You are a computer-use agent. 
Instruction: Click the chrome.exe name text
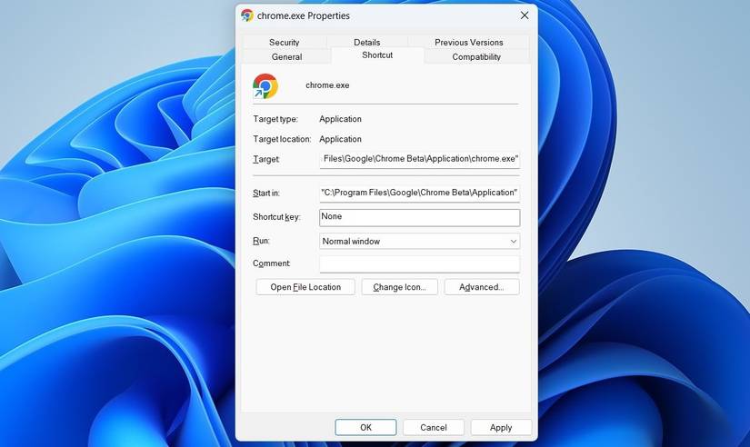(327, 85)
